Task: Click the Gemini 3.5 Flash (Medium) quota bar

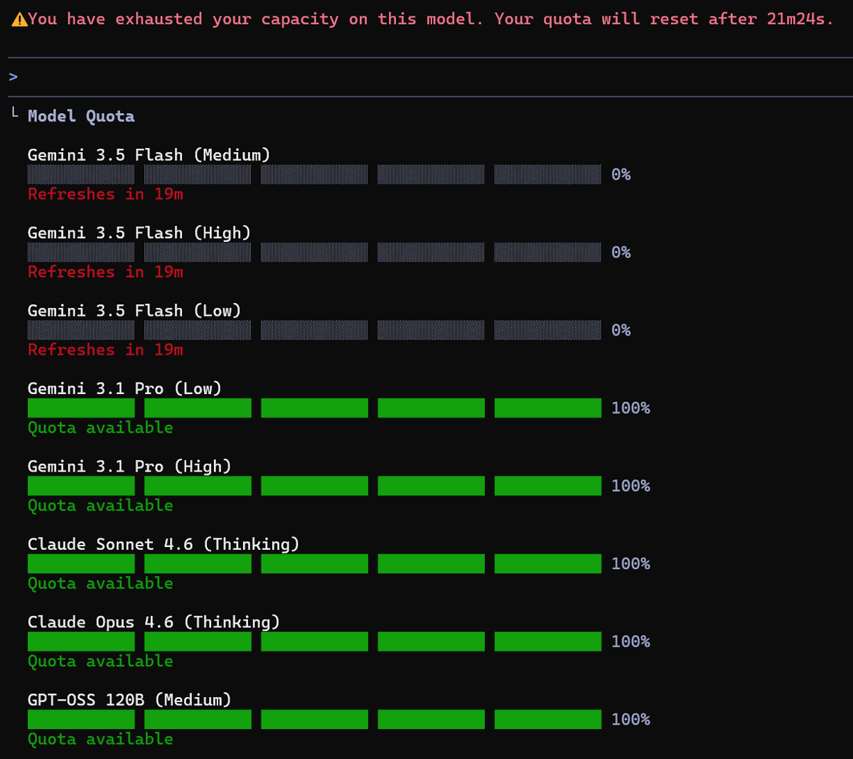Action: (314, 174)
